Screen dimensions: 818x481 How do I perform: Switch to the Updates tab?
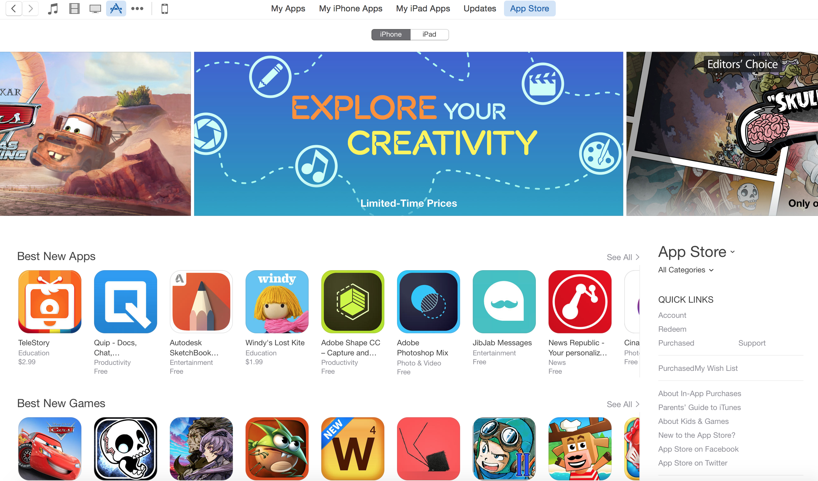pyautogui.click(x=479, y=9)
